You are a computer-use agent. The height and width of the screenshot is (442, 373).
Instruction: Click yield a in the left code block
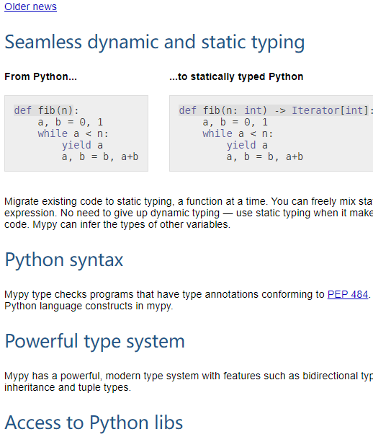(x=83, y=145)
